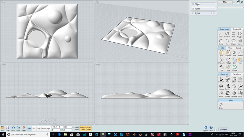Choose the Add pt tool
This screenshot has width=244, height=137.
(228, 61)
